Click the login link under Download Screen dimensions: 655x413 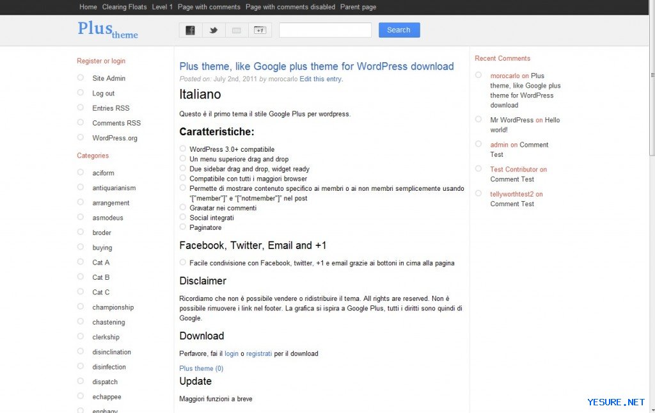(232, 353)
